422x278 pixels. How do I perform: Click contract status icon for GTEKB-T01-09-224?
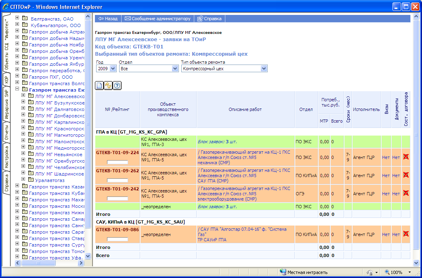(406, 157)
